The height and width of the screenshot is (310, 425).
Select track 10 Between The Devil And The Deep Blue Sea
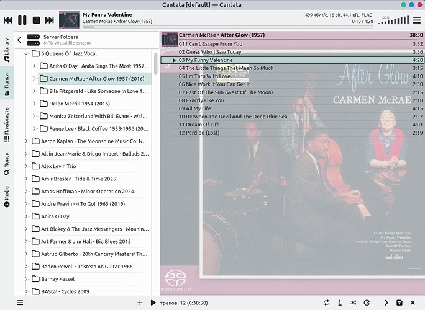coord(292,117)
